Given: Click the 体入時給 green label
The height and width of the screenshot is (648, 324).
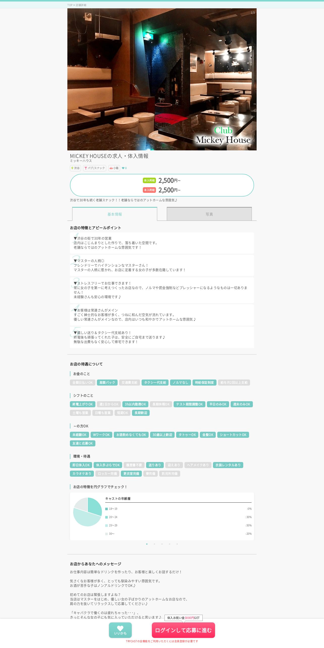Looking at the screenshot, I should (149, 180).
